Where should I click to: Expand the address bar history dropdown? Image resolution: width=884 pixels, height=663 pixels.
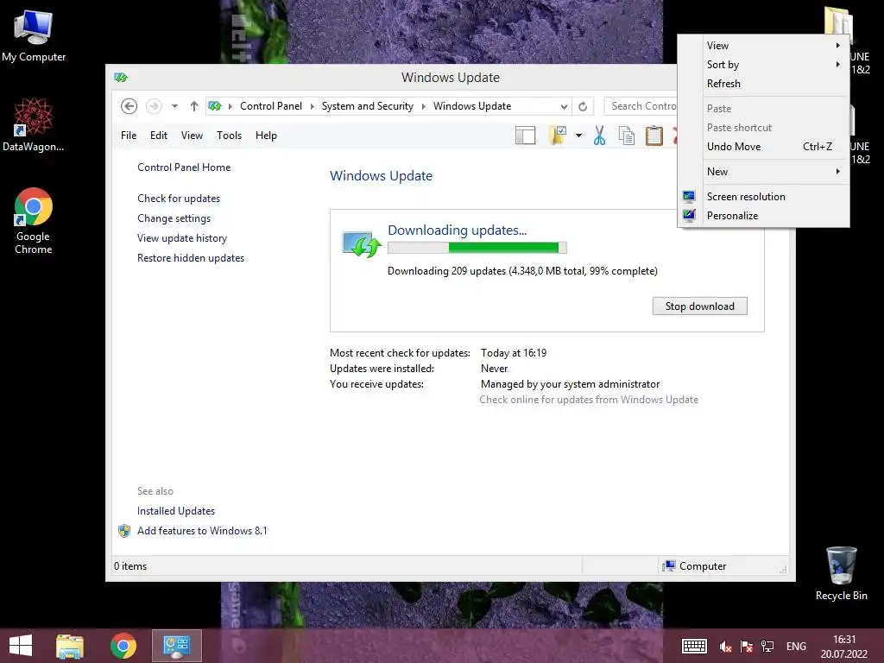point(564,106)
